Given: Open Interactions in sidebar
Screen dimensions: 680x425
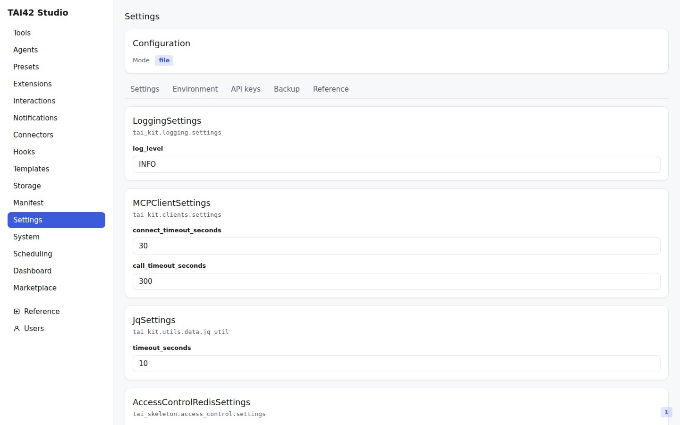Looking at the screenshot, I should point(56,101).
